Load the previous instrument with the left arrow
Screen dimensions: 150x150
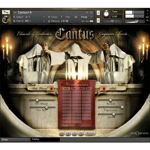click(87, 12)
